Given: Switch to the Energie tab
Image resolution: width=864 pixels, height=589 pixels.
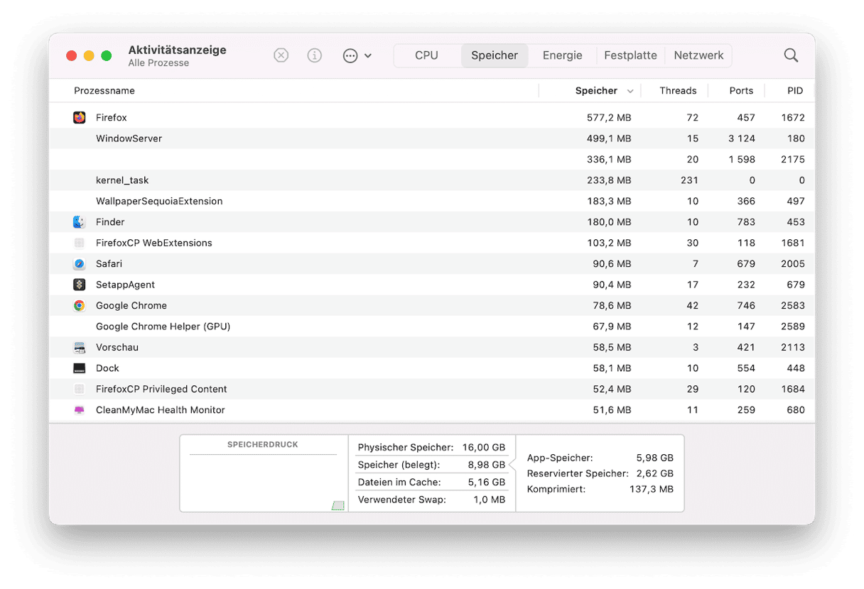Looking at the screenshot, I should point(562,55).
